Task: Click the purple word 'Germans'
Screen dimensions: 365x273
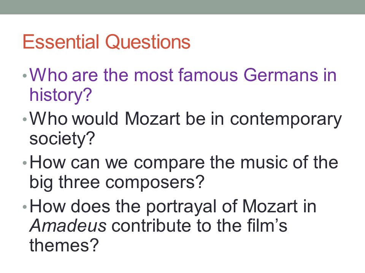Action: click(281, 75)
